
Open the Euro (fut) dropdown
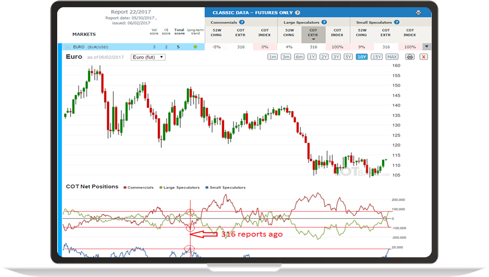point(148,57)
